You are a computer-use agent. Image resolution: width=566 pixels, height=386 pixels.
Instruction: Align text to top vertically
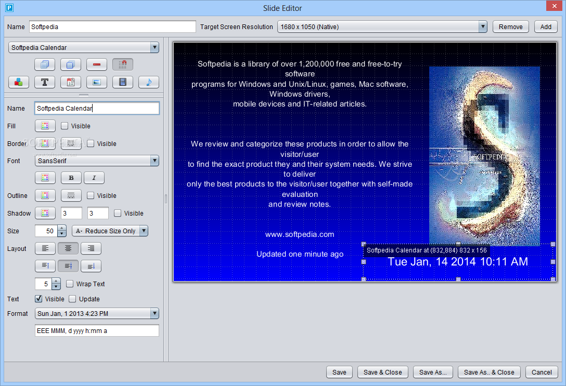pos(45,266)
